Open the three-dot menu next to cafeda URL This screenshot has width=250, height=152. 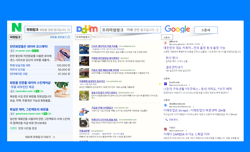pyautogui.click(x=186, y=131)
